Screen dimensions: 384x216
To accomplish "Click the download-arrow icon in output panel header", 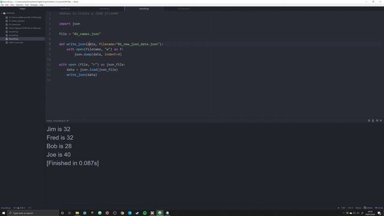I will [373, 121].
